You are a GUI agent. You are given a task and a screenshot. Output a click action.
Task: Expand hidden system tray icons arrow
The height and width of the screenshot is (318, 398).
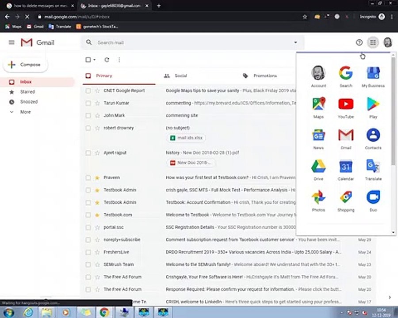(342, 313)
